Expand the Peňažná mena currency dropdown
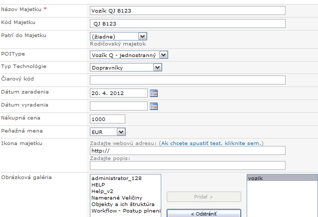 coord(108,132)
